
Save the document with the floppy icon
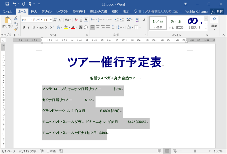[7, 4]
